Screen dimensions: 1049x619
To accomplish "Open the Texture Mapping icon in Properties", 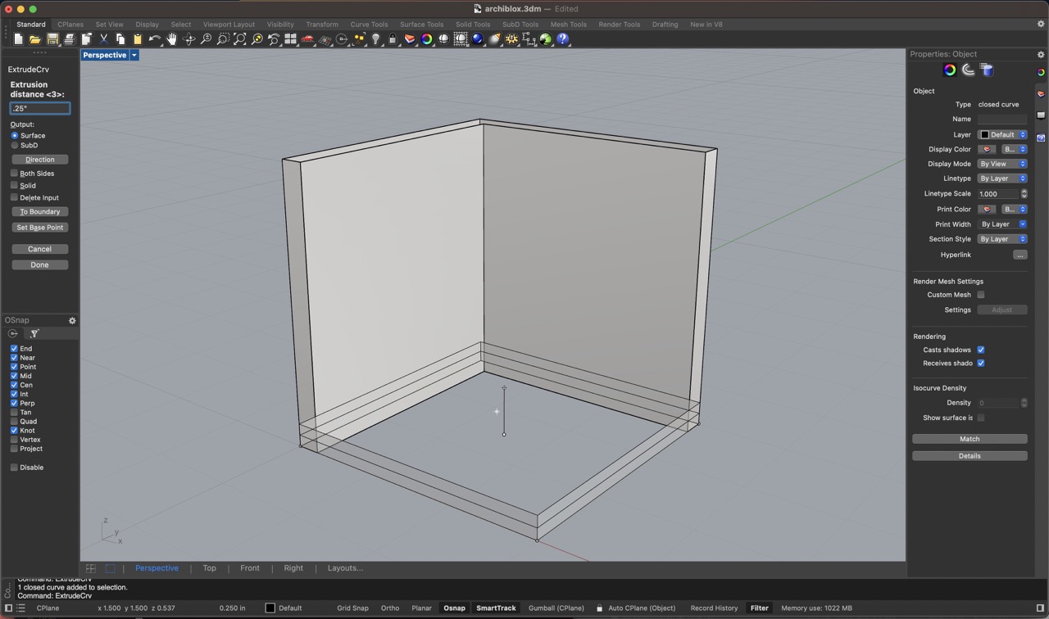I will [987, 70].
